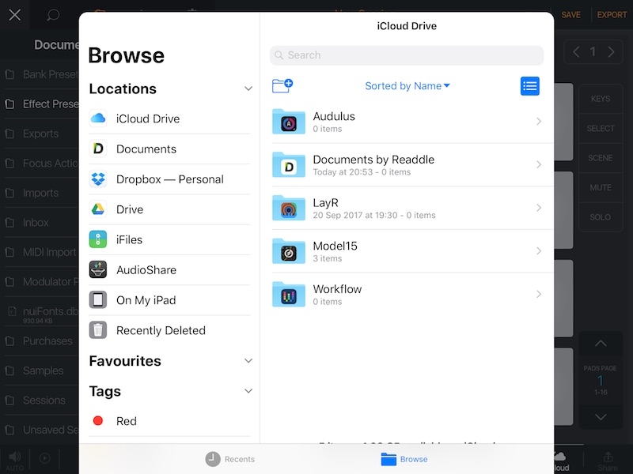Switch to the Recents tab
The width and height of the screenshot is (633, 474).
[x=230, y=459]
